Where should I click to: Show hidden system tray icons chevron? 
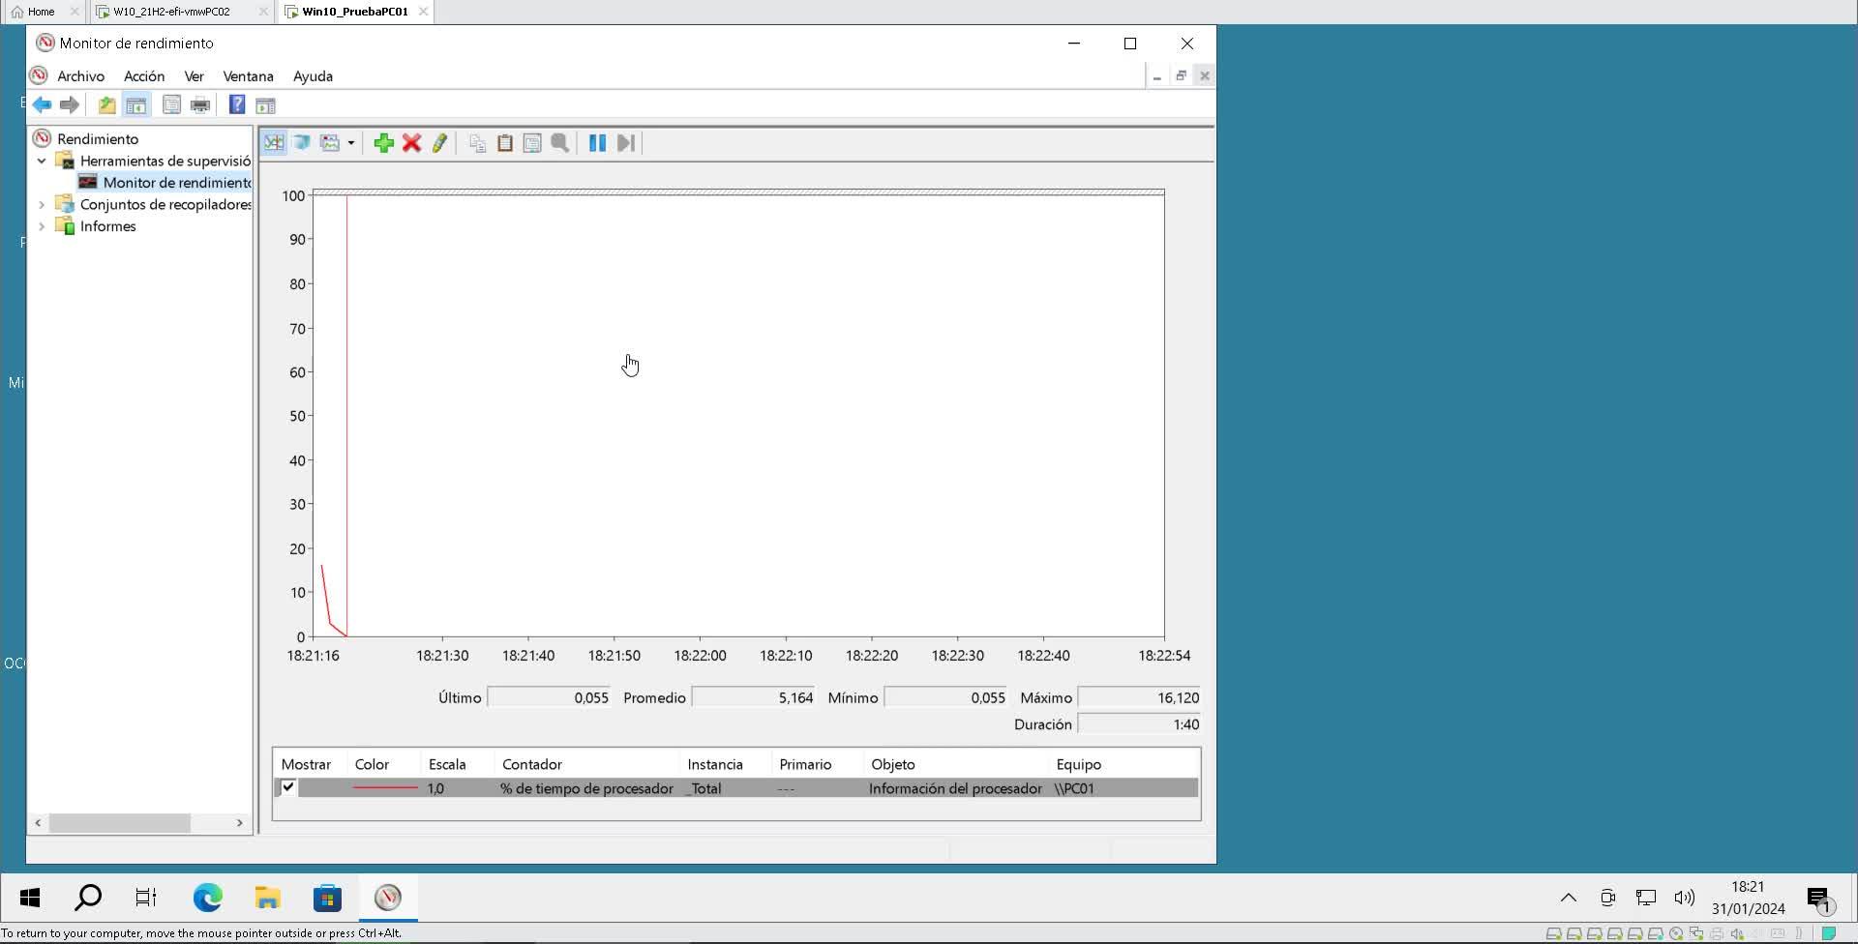[x=1569, y=899]
